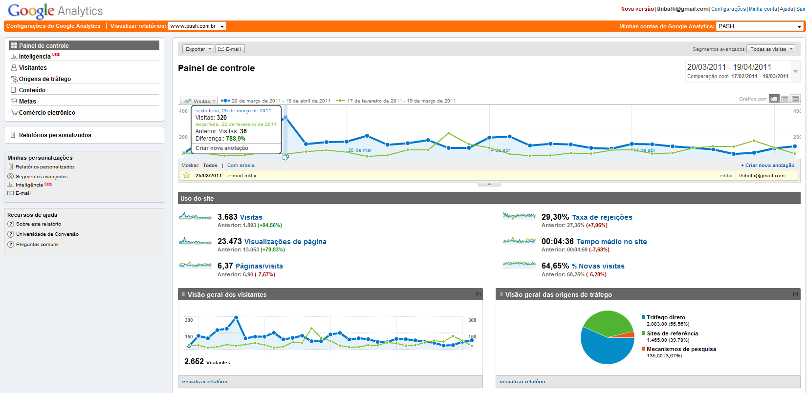Click Criar nova anotação in the tooltip

[x=222, y=148]
